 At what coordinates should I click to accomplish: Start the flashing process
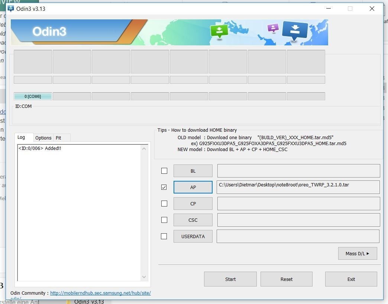[230, 279]
